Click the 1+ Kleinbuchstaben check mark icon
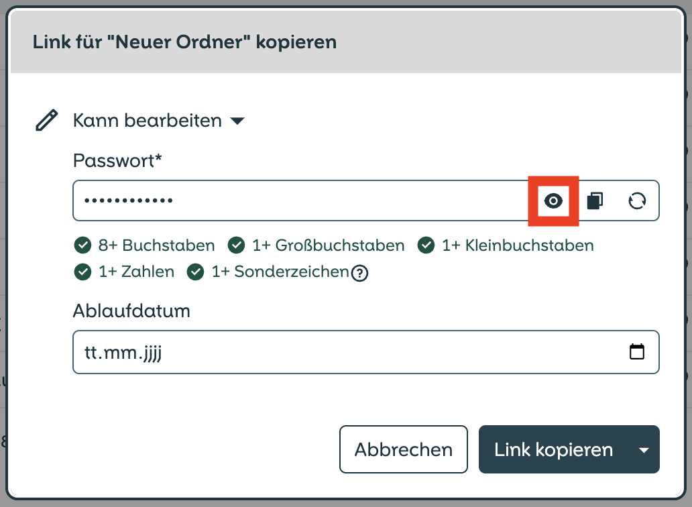This screenshot has width=692, height=507. pos(426,245)
